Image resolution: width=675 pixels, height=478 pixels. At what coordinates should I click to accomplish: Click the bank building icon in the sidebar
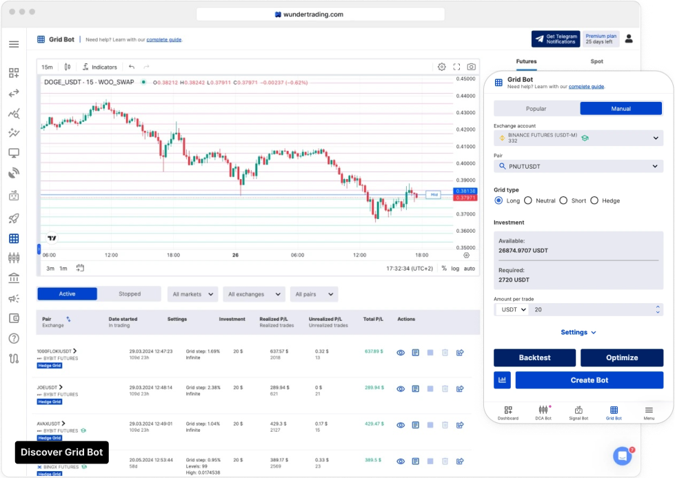pyautogui.click(x=14, y=278)
